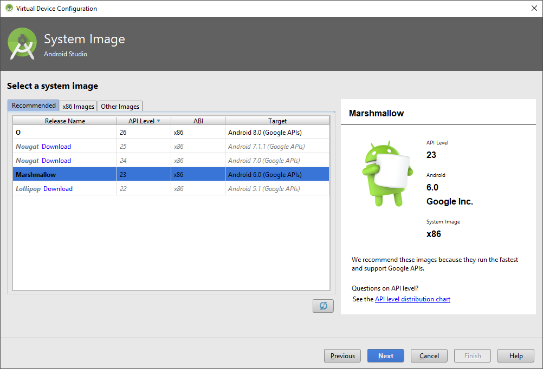Close the Virtual Device Configuration window
The width and height of the screenshot is (543, 369).
(x=534, y=8)
